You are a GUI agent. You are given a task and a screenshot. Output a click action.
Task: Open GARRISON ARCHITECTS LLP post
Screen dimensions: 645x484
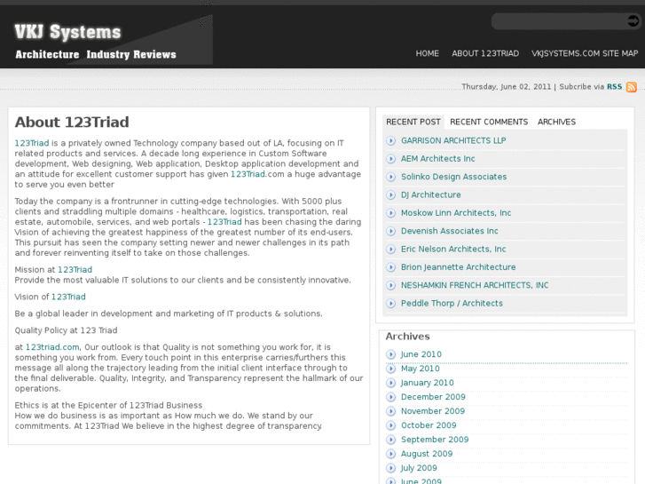click(453, 141)
